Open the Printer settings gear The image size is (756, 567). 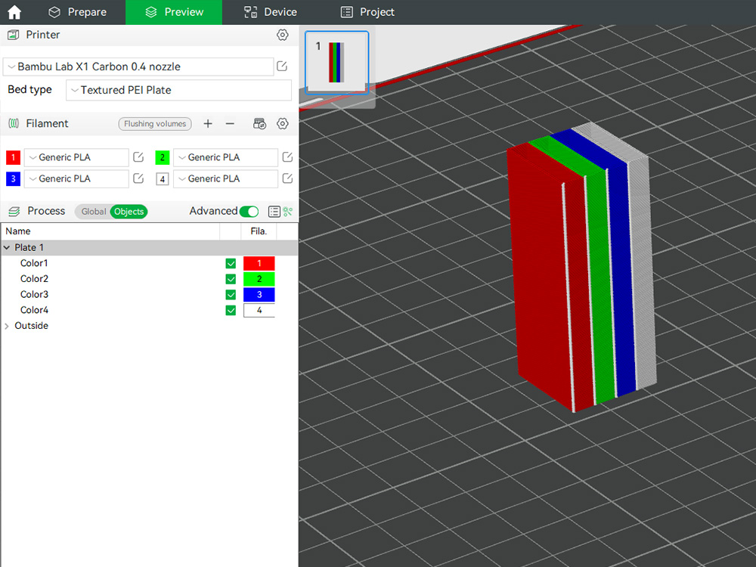[282, 35]
